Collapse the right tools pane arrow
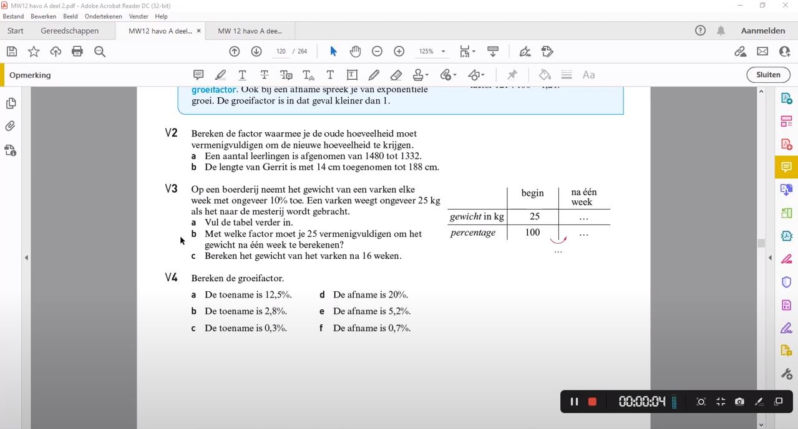The image size is (798, 429). pyautogui.click(x=770, y=258)
